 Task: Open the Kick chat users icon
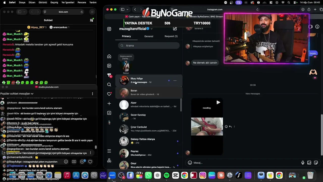pyautogui.click(x=91, y=20)
